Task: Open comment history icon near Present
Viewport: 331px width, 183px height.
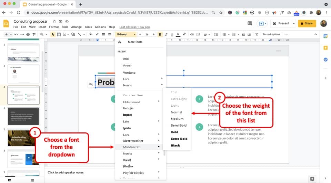Action: pyautogui.click(x=250, y=23)
